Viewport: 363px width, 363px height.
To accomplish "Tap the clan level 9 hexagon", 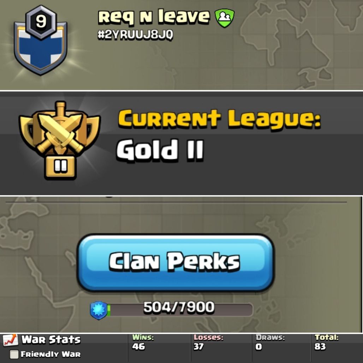I will click(x=41, y=22).
